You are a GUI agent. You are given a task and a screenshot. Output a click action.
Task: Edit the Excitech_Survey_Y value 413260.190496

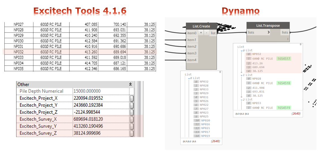pyautogui.click(x=101, y=126)
